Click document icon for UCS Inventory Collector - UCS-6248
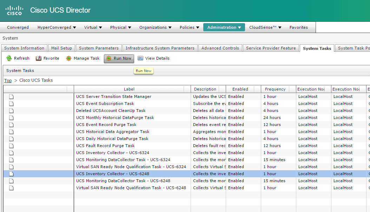370x212 pixels. (11, 174)
